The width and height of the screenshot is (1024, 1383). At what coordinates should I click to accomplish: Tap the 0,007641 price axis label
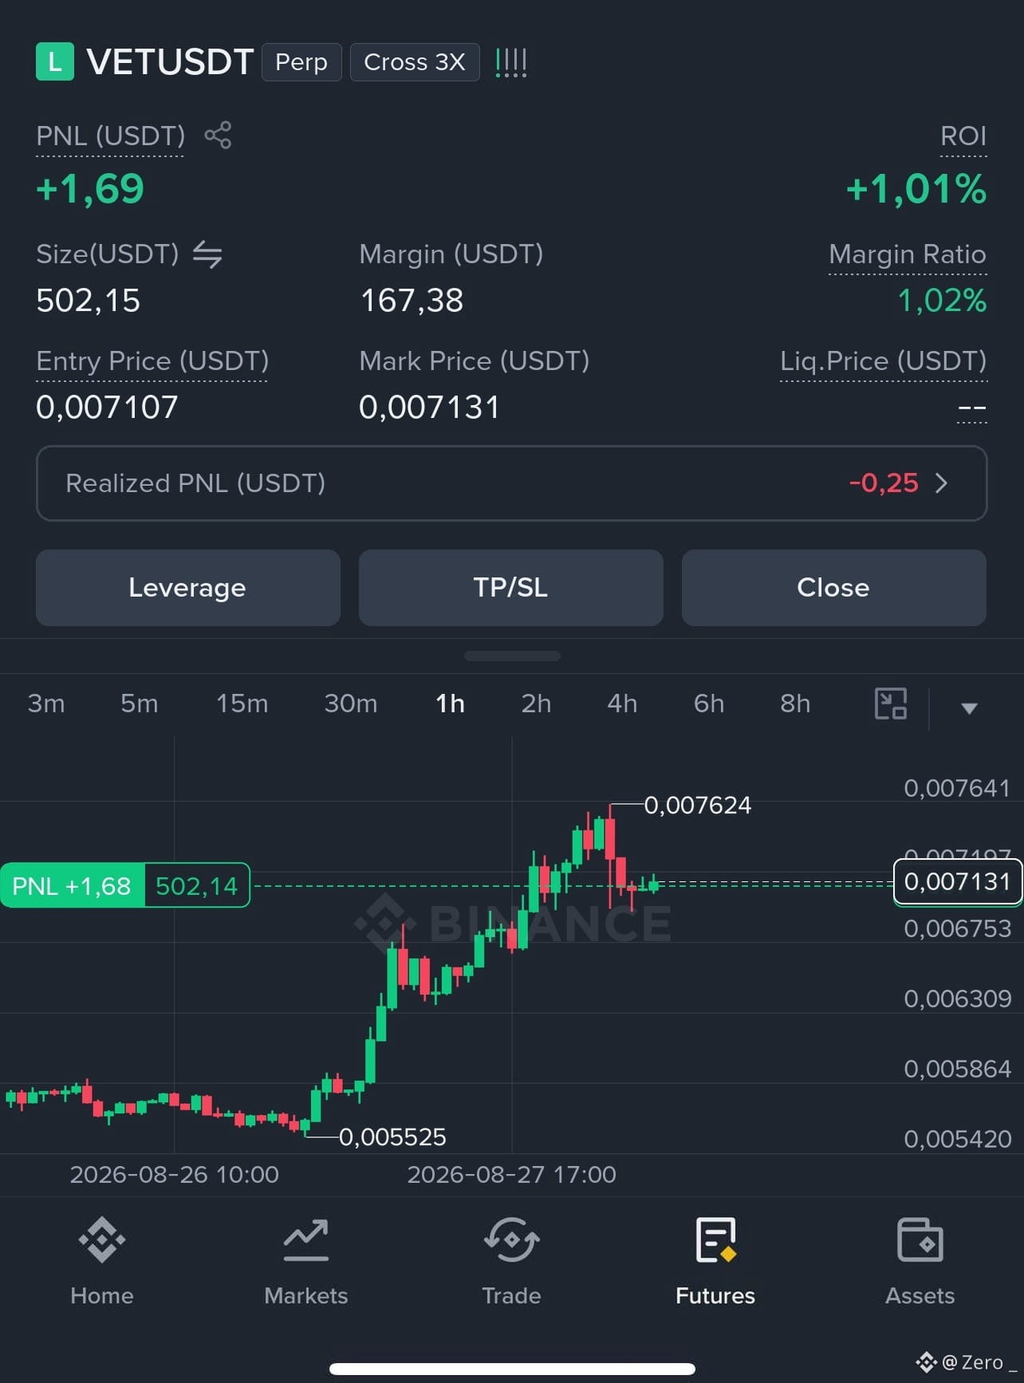coord(958,789)
